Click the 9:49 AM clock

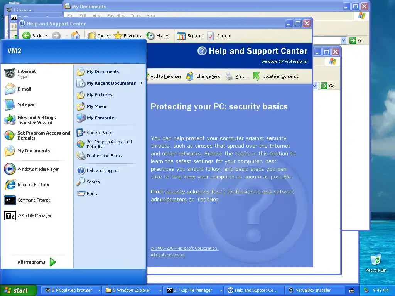point(381,290)
